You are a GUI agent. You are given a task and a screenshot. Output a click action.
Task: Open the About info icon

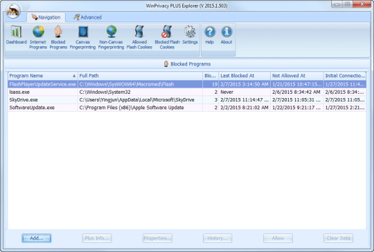click(226, 35)
